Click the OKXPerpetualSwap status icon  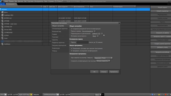click(57, 94)
